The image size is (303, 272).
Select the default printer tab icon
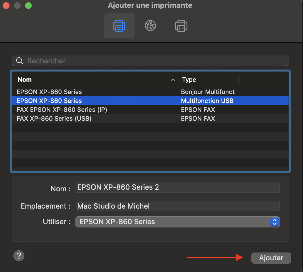119,26
